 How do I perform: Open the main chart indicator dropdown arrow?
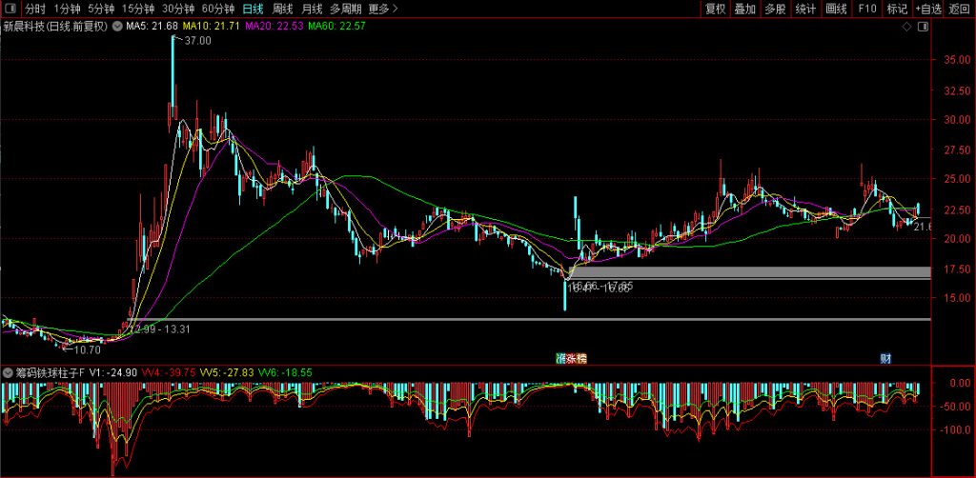point(117,27)
